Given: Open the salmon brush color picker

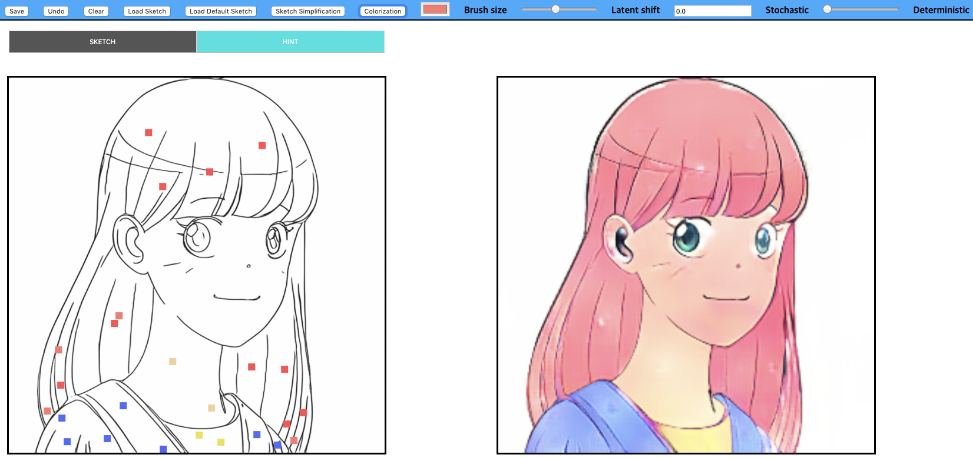Looking at the screenshot, I should pyautogui.click(x=435, y=9).
